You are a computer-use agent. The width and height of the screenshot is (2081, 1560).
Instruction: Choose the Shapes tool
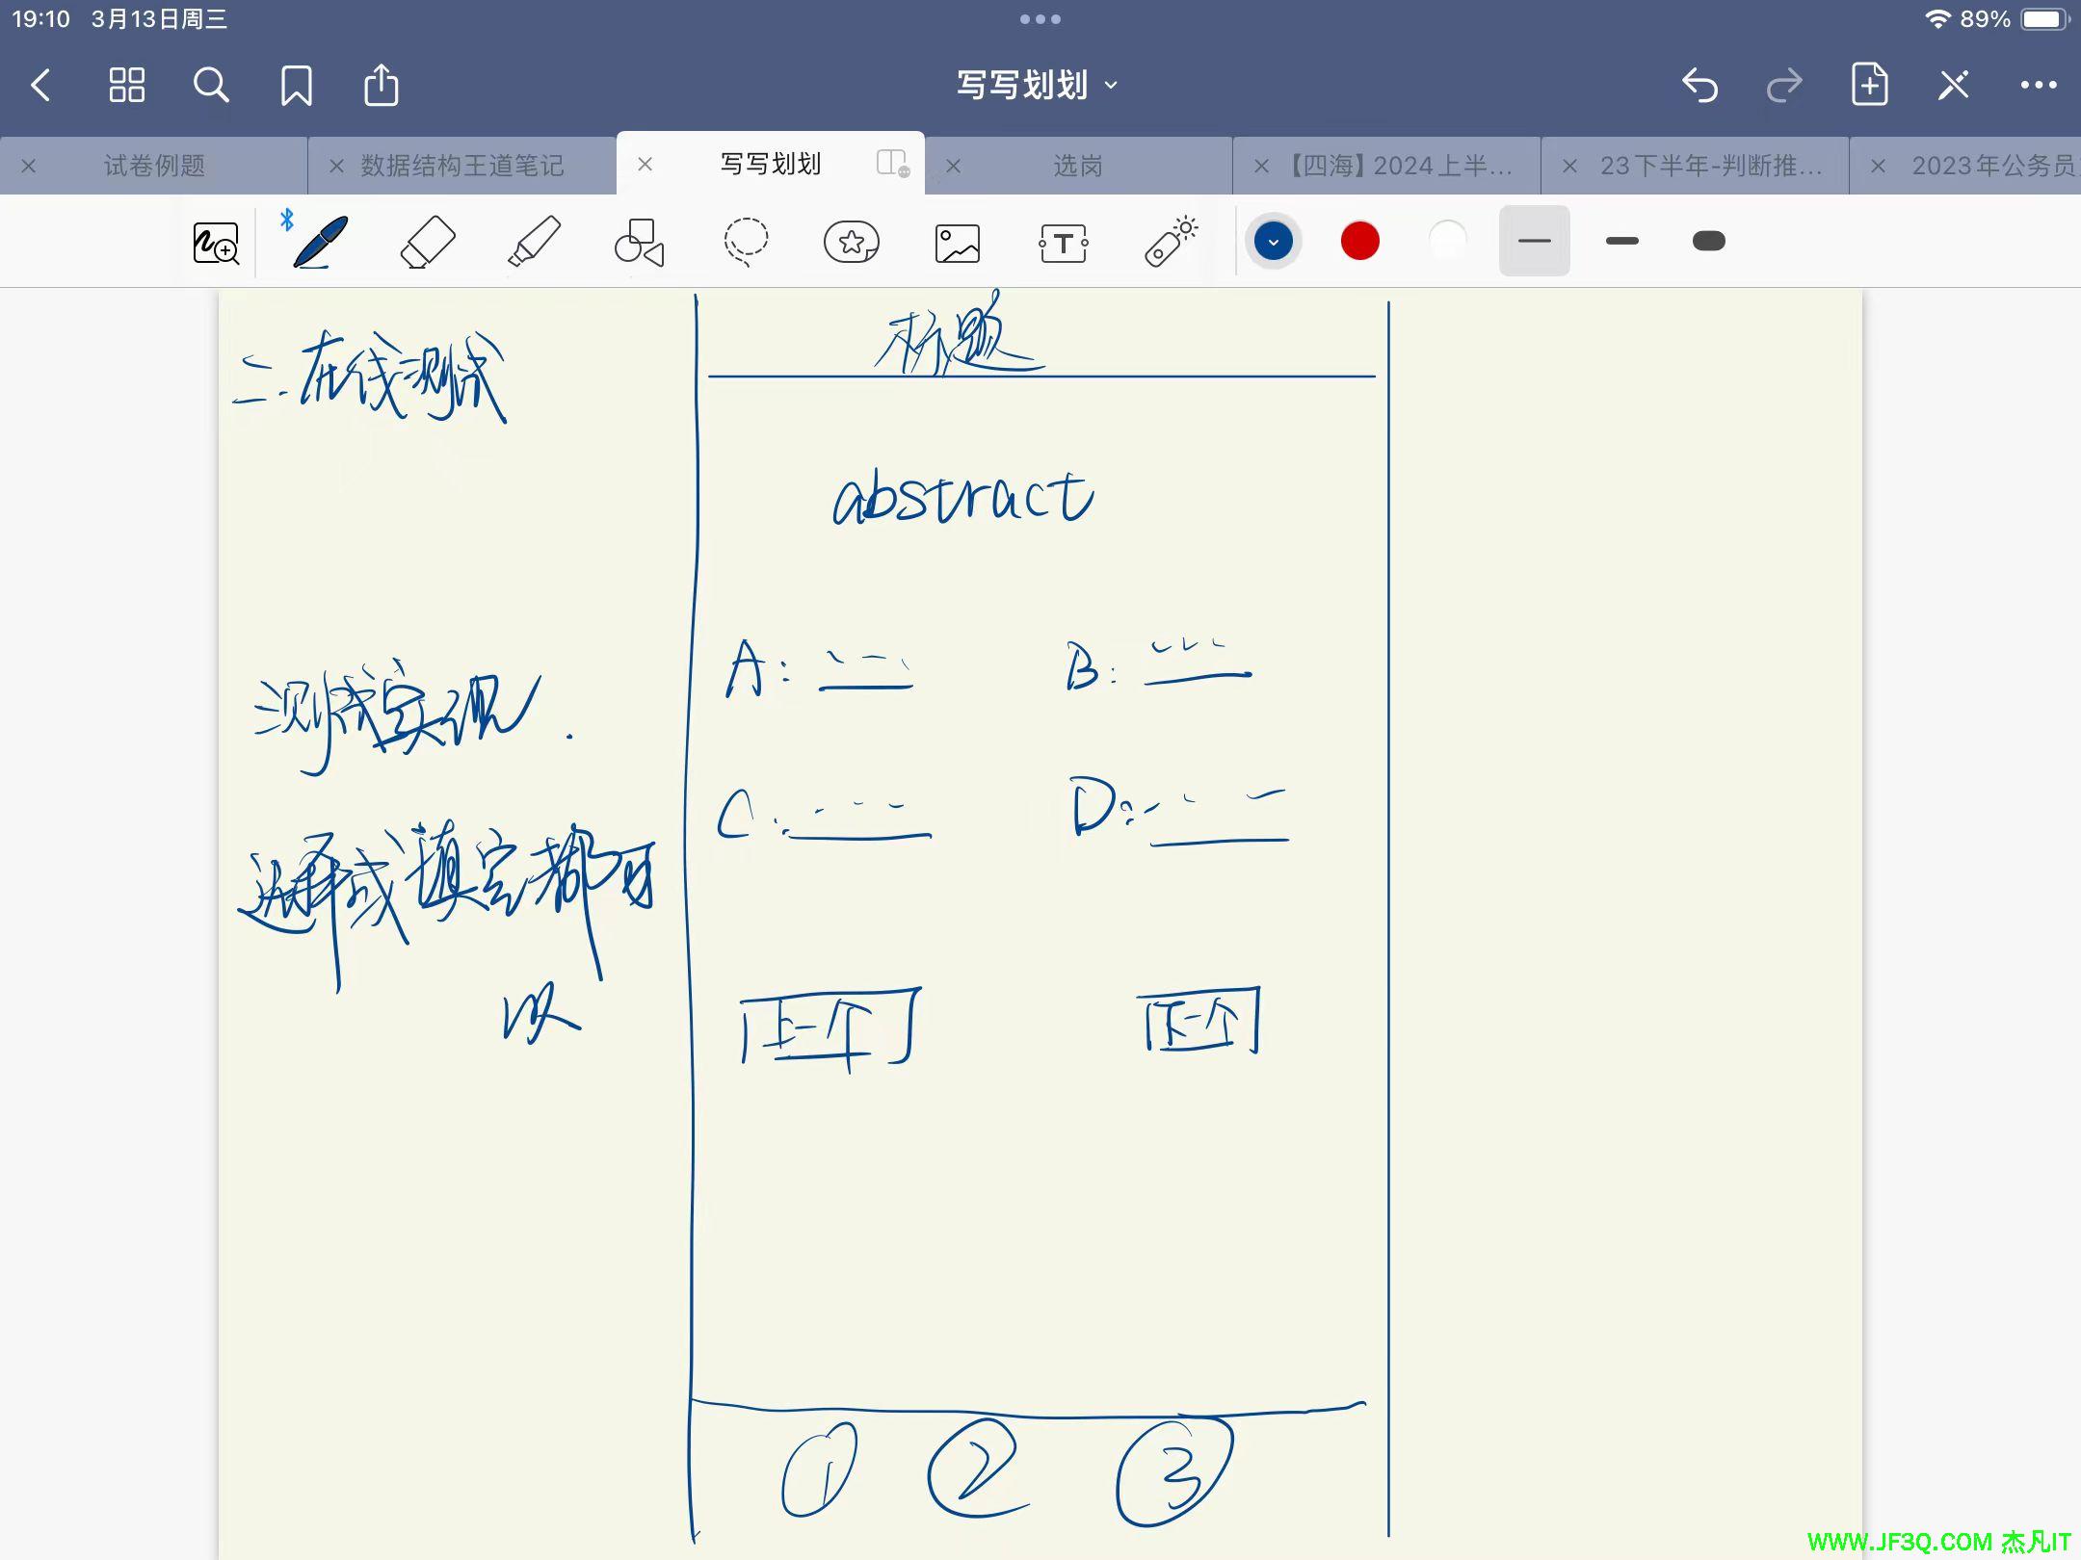(x=640, y=242)
